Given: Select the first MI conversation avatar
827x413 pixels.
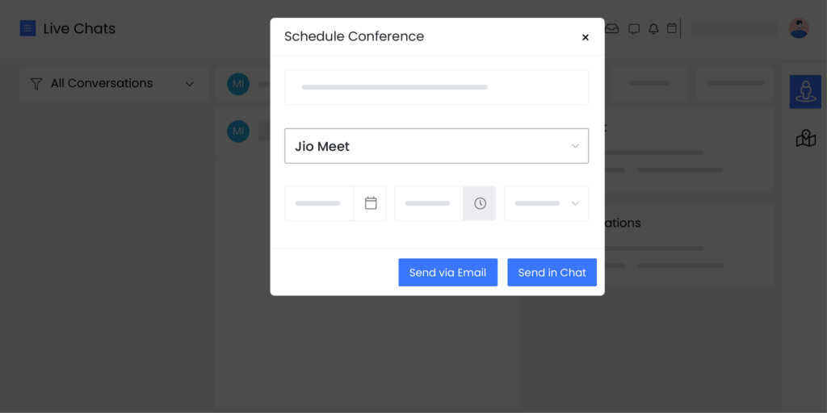Looking at the screenshot, I should point(238,84).
